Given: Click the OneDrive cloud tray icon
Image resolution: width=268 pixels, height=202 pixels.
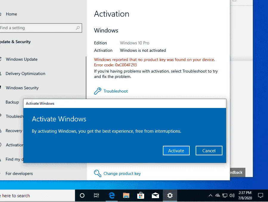Looking at the screenshot, I should tap(218, 195).
